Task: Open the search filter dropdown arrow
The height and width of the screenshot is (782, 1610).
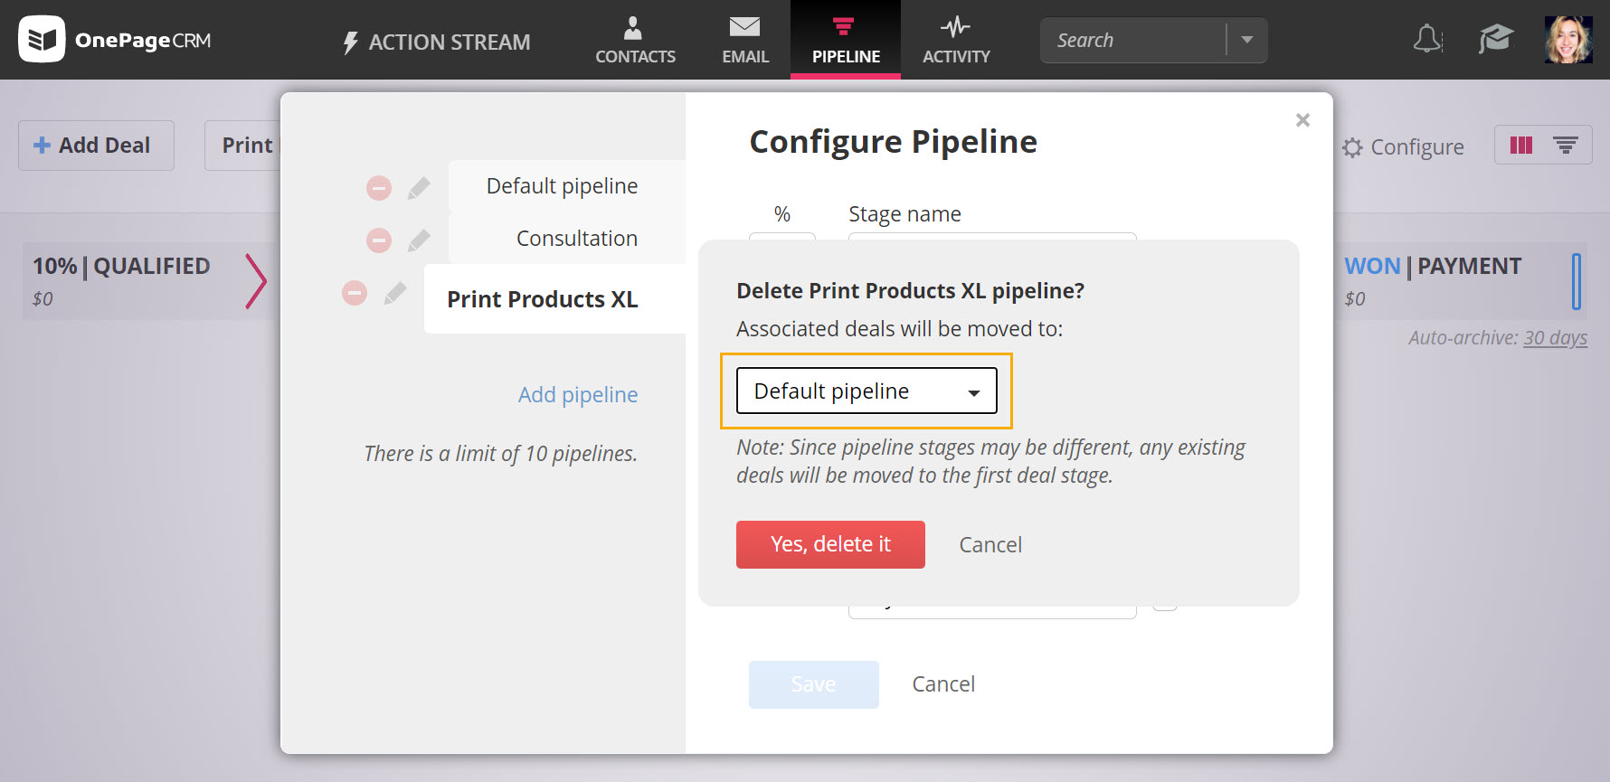Action: (1247, 40)
